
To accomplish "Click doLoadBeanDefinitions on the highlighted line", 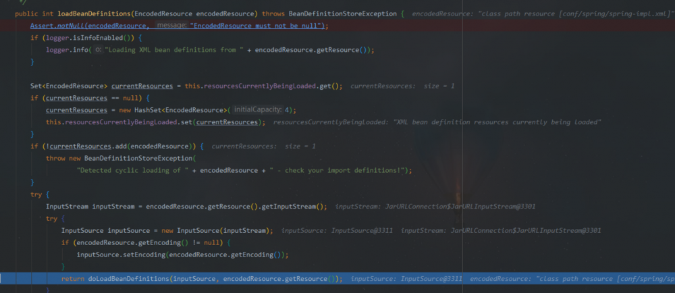I will (129, 279).
